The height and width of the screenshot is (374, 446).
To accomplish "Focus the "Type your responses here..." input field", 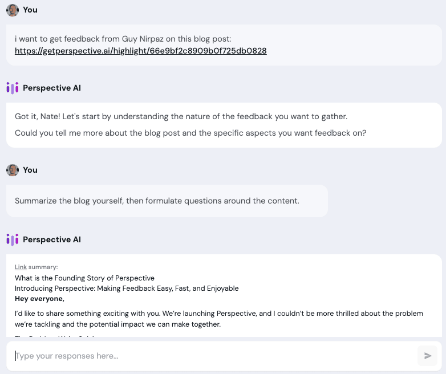I will [x=211, y=356].
